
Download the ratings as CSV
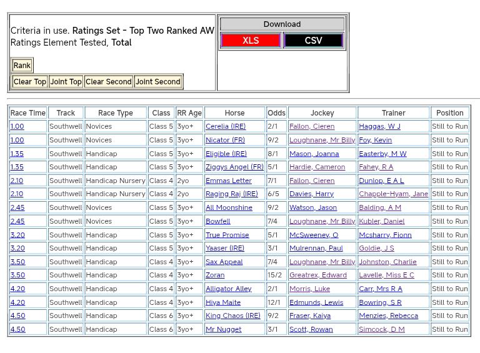tap(313, 41)
